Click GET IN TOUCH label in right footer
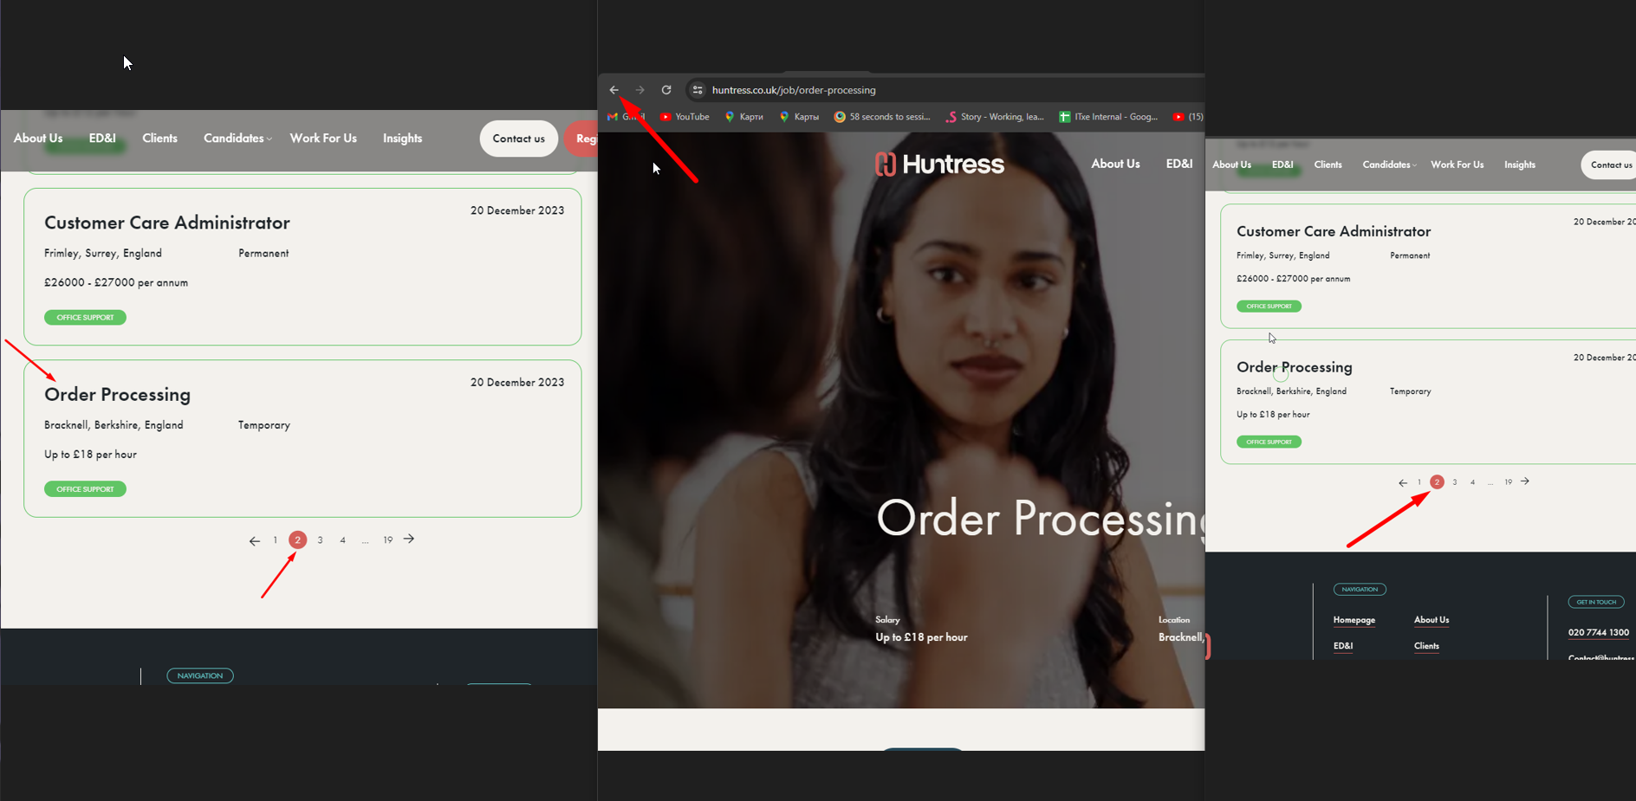The width and height of the screenshot is (1636, 801). click(x=1596, y=602)
